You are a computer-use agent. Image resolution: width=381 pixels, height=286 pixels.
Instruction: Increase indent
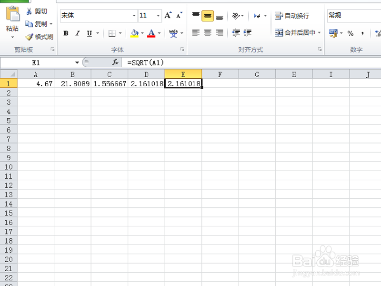tap(247, 32)
